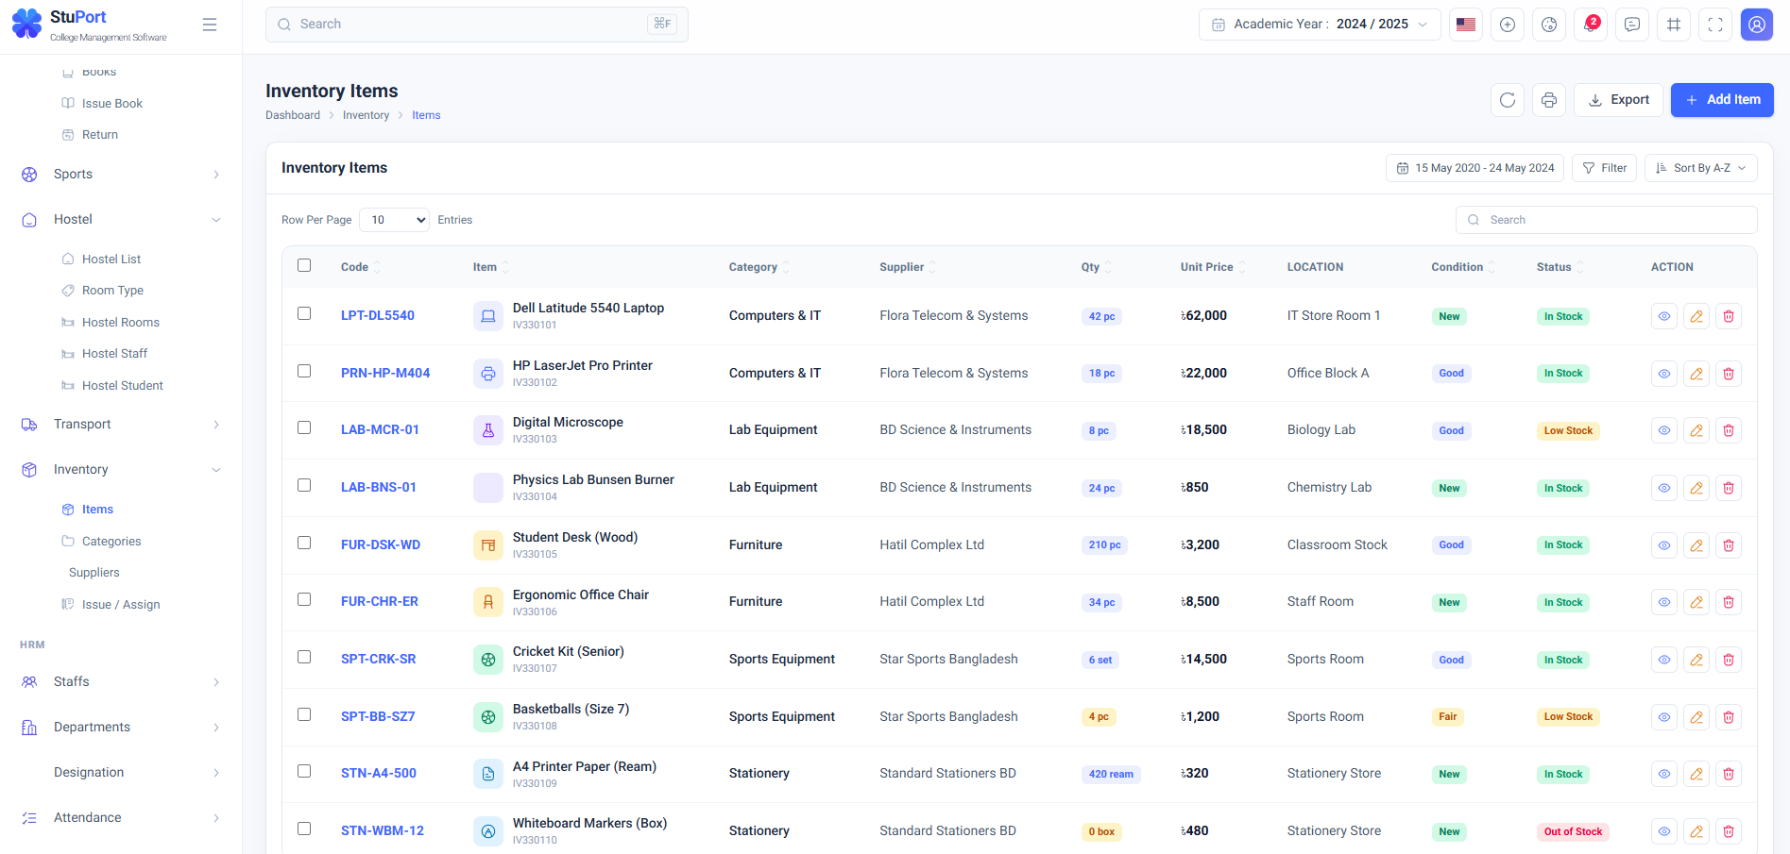This screenshot has height=854, width=1790.
Task: Check the LPT-DL5540 row checkbox
Action: coord(304,313)
